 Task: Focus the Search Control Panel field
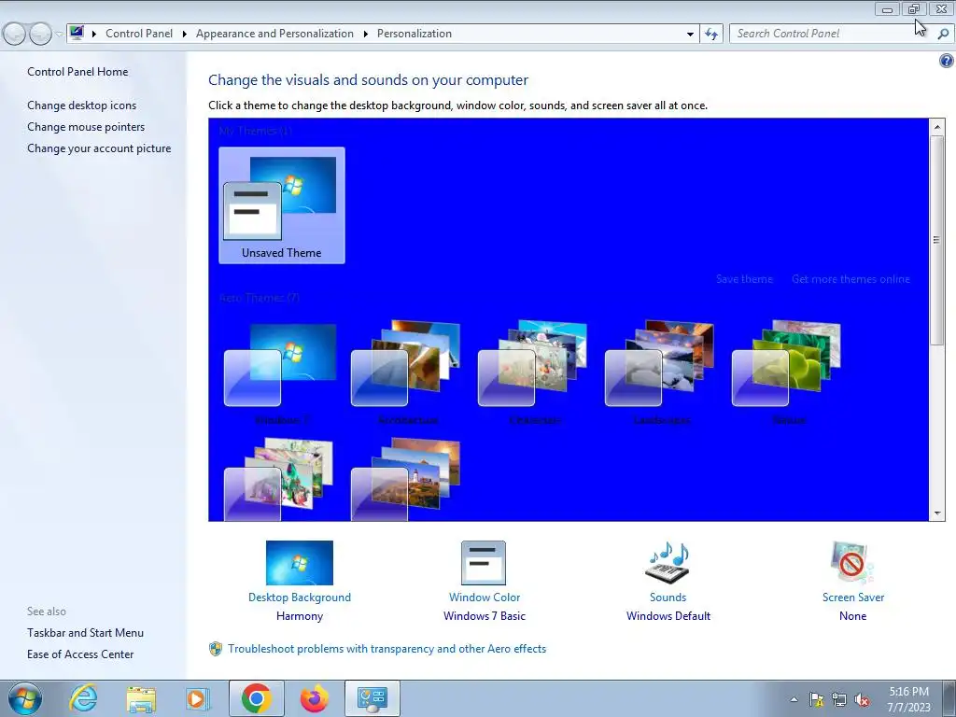coord(832,34)
